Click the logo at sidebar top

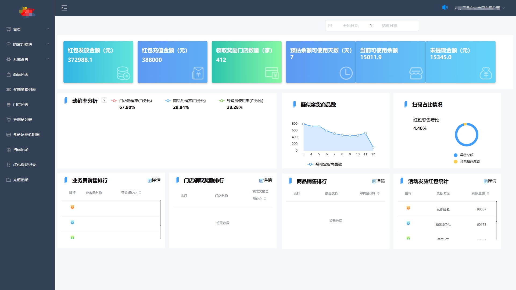(27, 12)
